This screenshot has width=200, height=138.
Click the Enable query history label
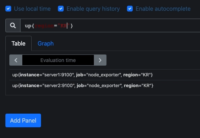tap(93, 9)
